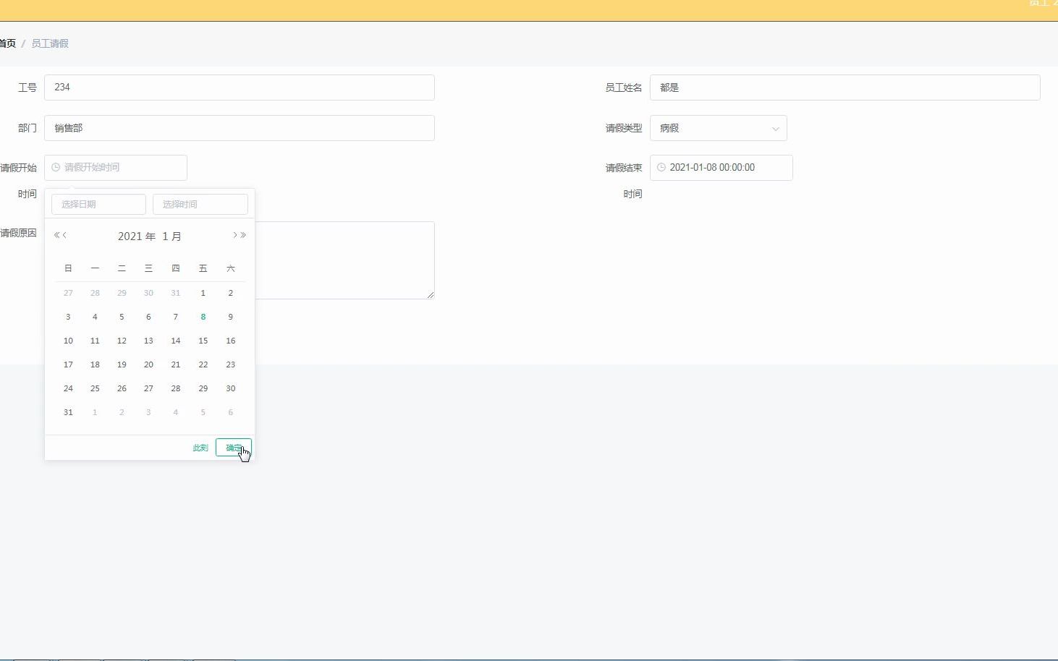Select January 19 in calendar
Image resolution: width=1058 pixels, height=661 pixels.
pyautogui.click(x=122, y=364)
